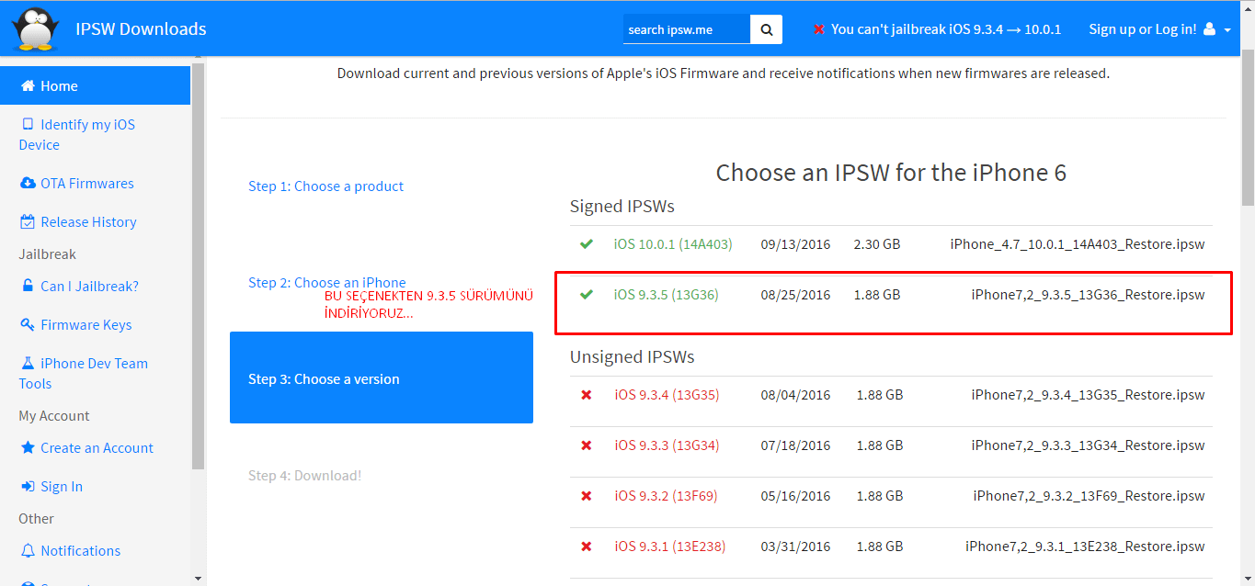
Task: Click the red X beside iOS 9.3.1
Action: tap(587, 547)
